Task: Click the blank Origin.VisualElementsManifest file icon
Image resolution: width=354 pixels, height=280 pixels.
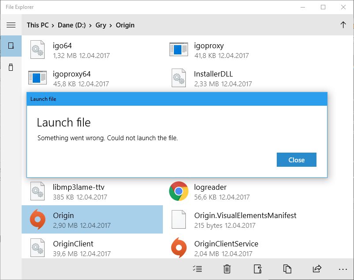Action: point(179,219)
